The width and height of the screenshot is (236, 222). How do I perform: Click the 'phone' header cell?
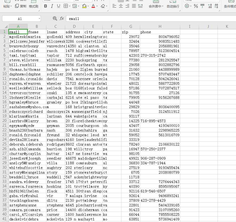[x=160, y=32]
